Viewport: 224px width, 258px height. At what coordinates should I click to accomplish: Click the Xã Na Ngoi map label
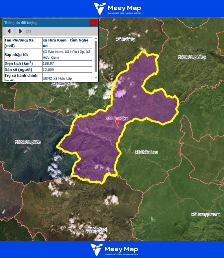97,229
